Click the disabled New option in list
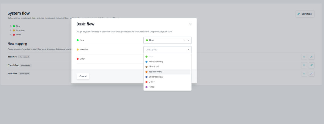Viewport: 324px width, 124px height. click(167, 56)
